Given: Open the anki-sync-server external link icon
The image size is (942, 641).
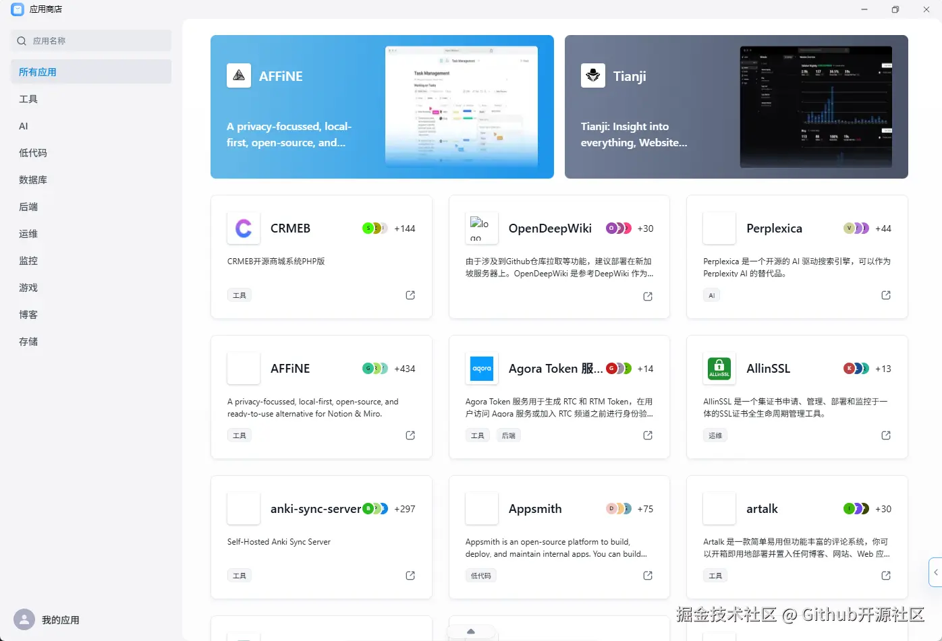Looking at the screenshot, I should pos(410,576).
